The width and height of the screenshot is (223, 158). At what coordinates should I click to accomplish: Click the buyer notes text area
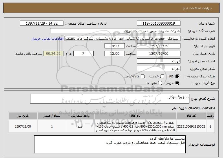[x=110, y=144]
